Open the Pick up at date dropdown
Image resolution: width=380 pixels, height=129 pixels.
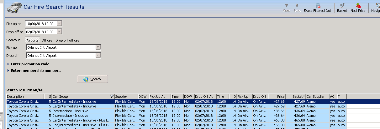click(60, 23)
